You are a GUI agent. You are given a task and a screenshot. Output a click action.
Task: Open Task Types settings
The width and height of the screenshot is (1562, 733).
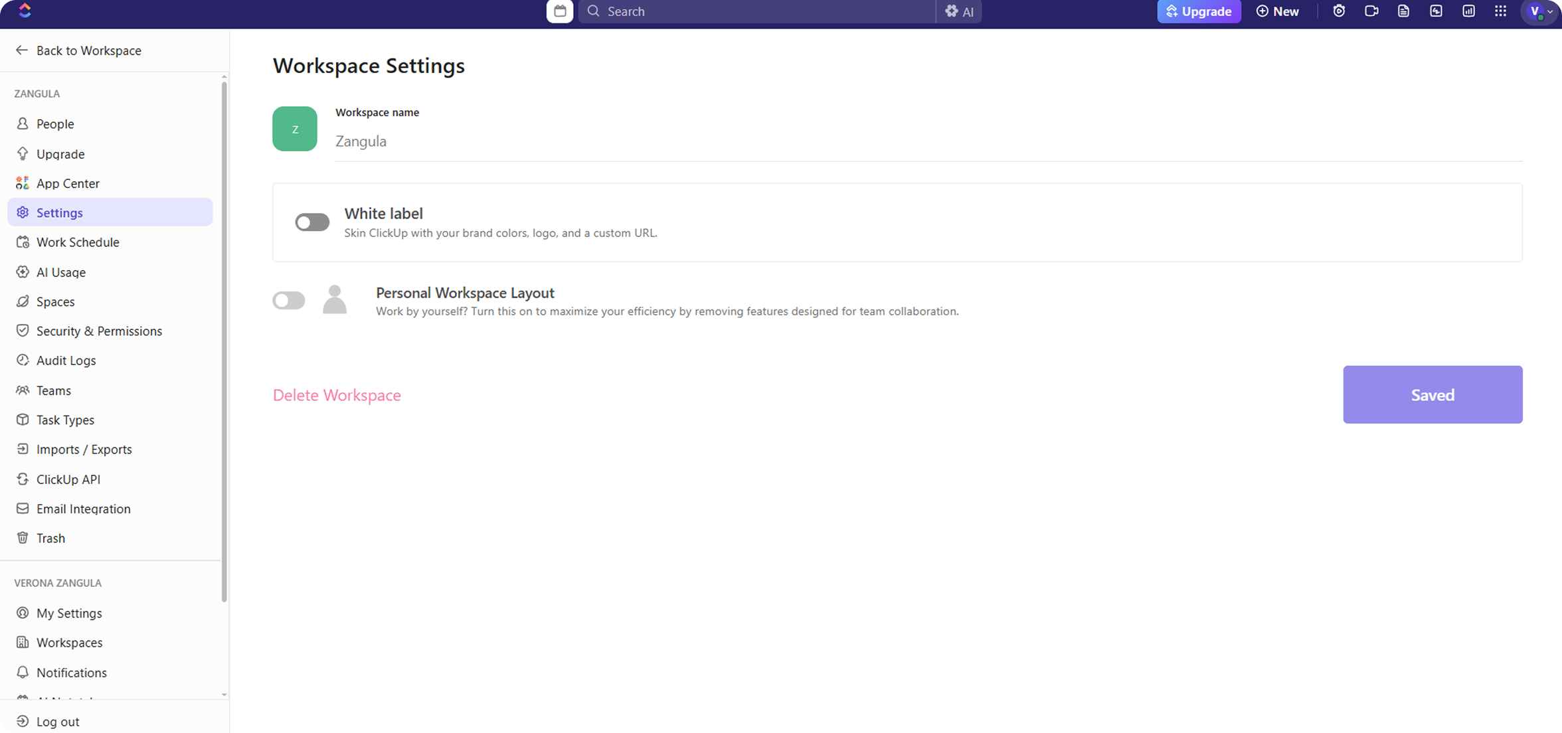pyautogui.click(x=110, y=420)
